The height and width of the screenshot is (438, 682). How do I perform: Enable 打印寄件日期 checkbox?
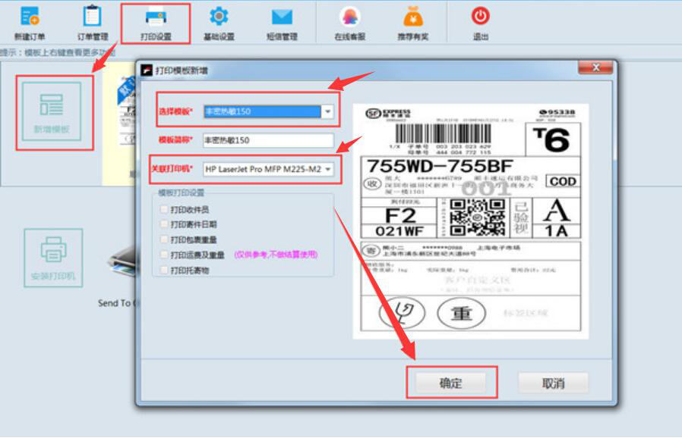(x=164, y=224)
